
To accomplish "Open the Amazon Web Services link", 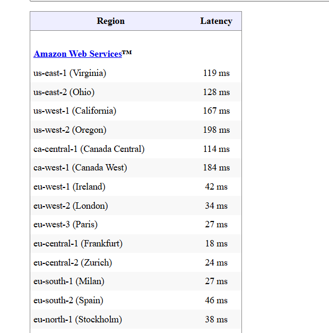I will (77, 54).
